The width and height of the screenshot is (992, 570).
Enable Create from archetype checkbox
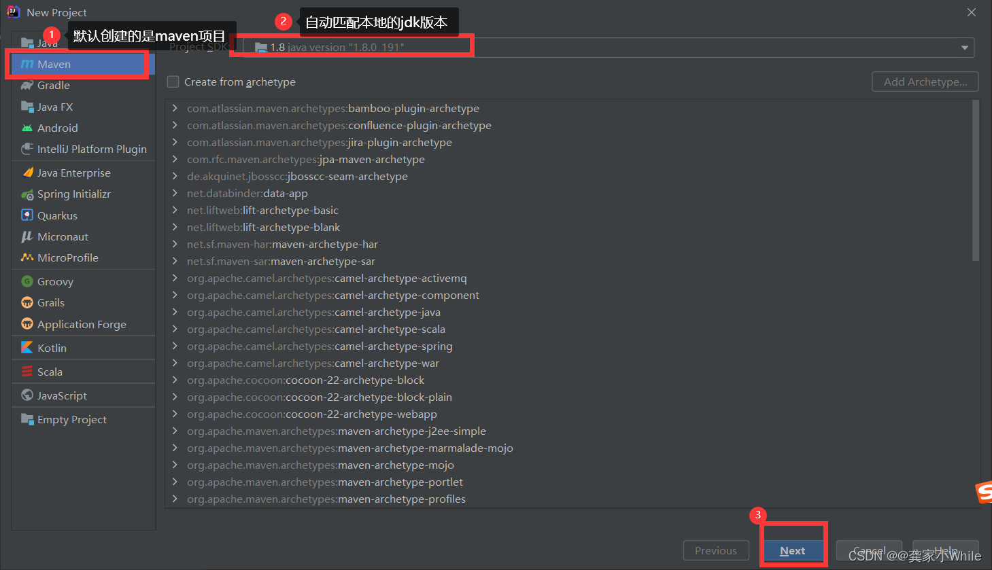point(173,82)
